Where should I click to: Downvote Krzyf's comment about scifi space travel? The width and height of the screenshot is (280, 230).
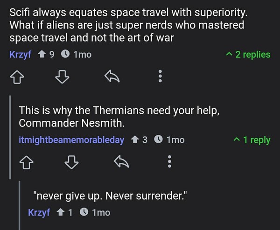click(x=63, y=76)
